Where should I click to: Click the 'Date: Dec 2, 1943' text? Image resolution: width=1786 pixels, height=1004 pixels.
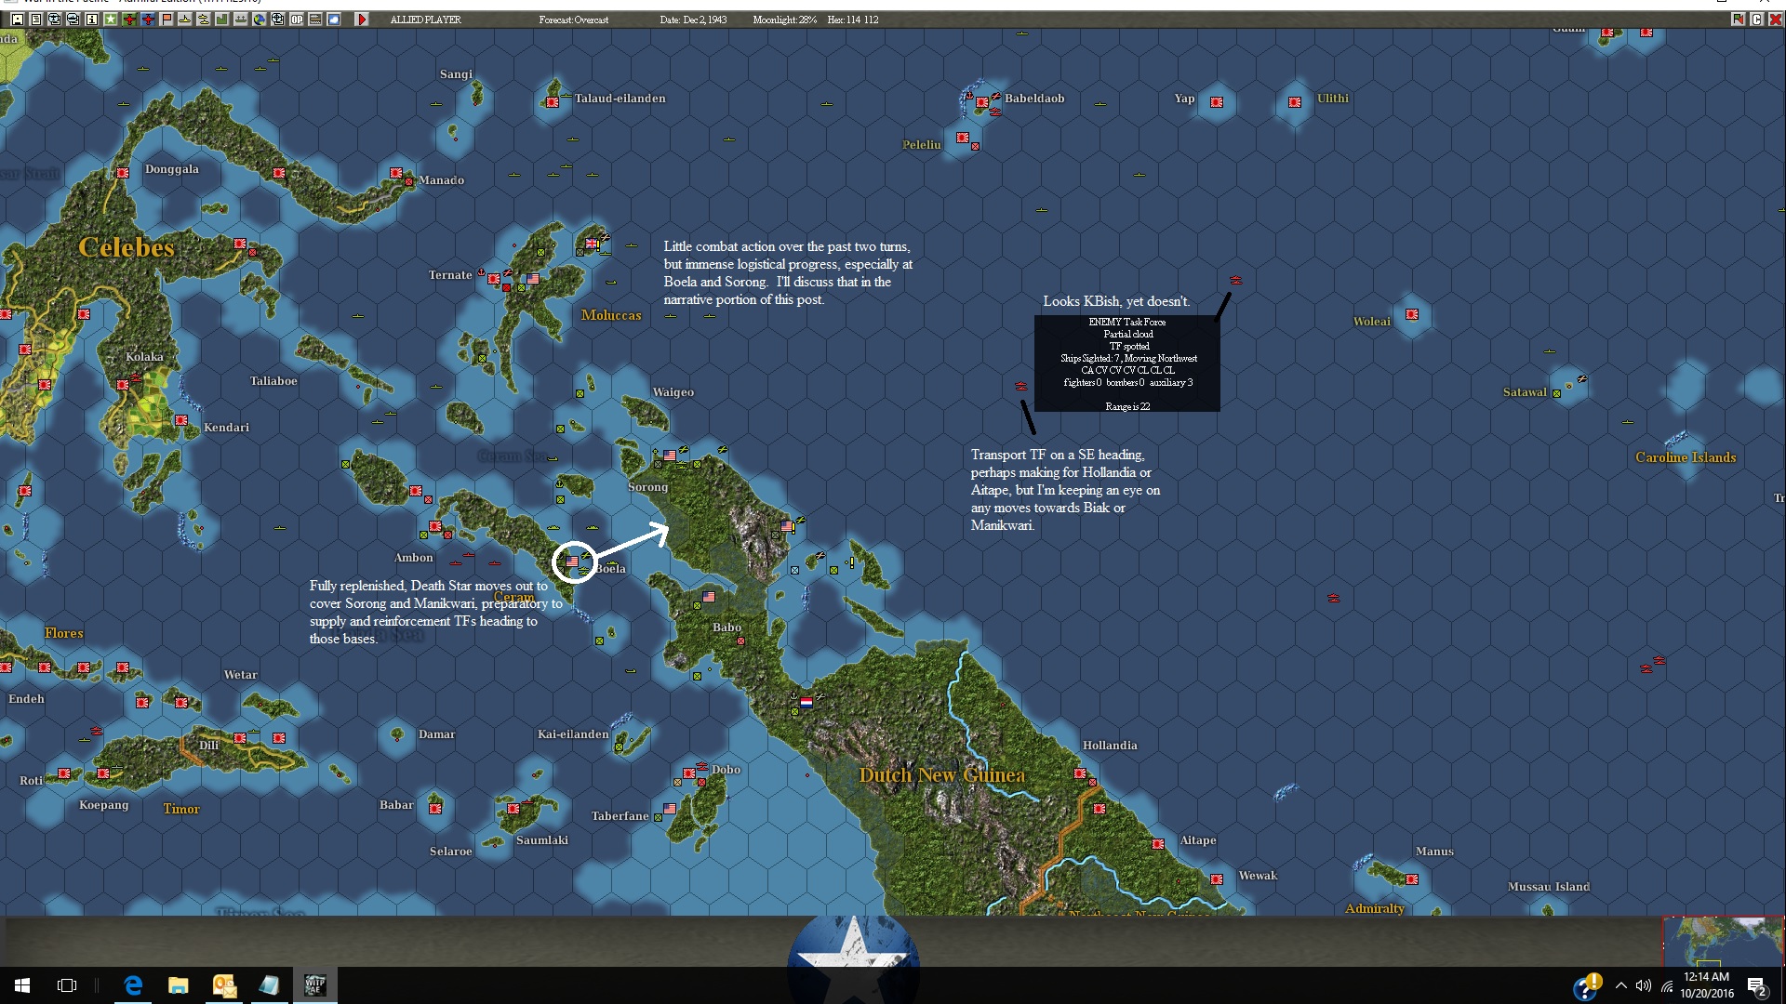click(x=693, y=20)
